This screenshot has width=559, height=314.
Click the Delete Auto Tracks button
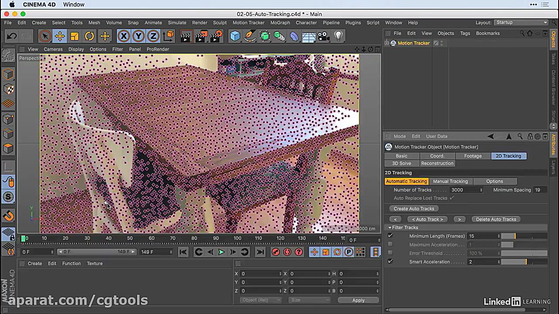coord(496,219)
